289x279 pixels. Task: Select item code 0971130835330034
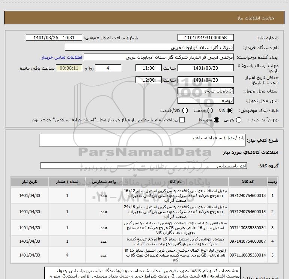248,228
